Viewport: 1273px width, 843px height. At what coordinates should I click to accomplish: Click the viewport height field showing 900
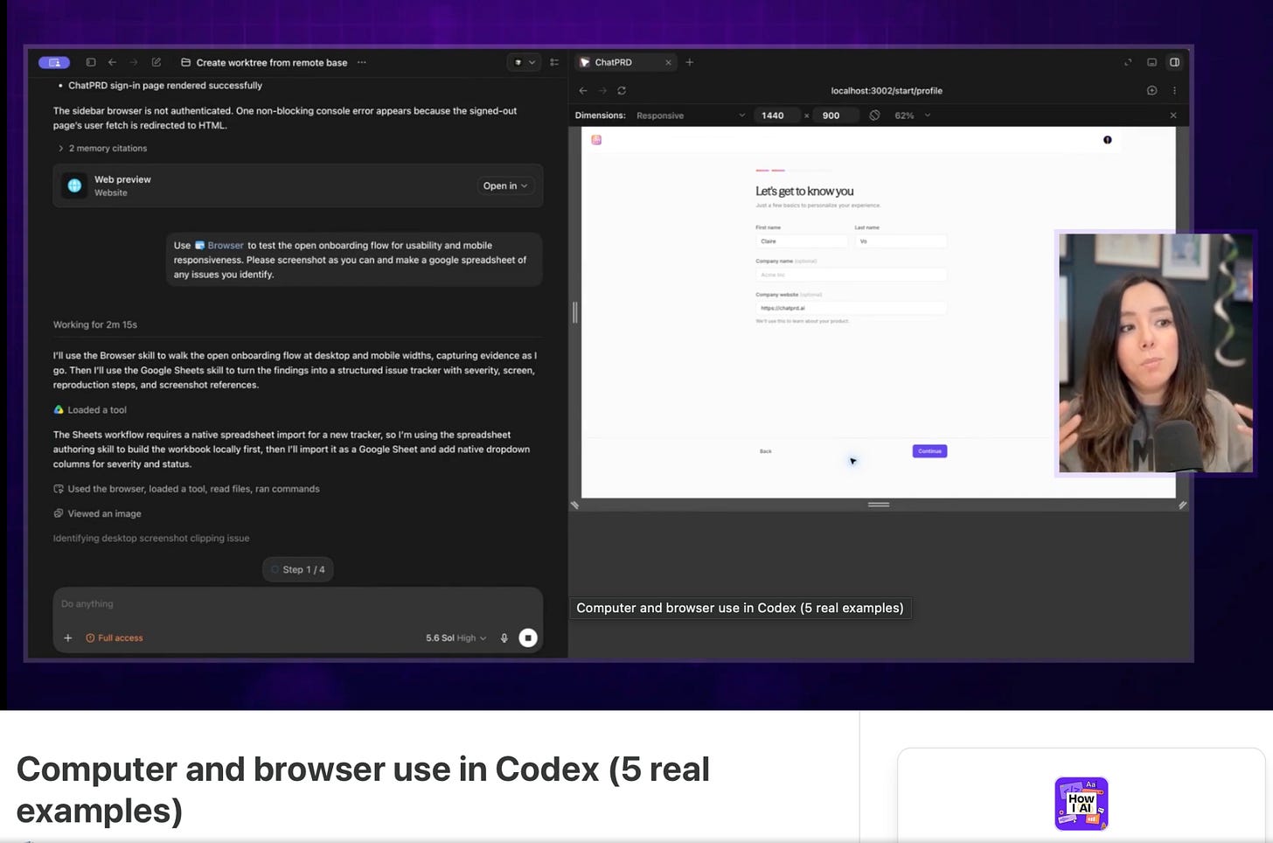pyautogui.click(x=835, y=115)
